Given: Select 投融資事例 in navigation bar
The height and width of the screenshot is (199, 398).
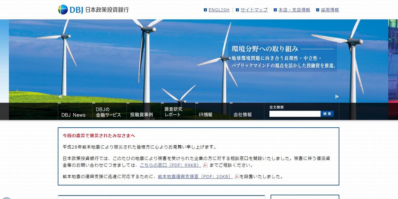Looking at the screenshot, I should [x=142, y=115].
